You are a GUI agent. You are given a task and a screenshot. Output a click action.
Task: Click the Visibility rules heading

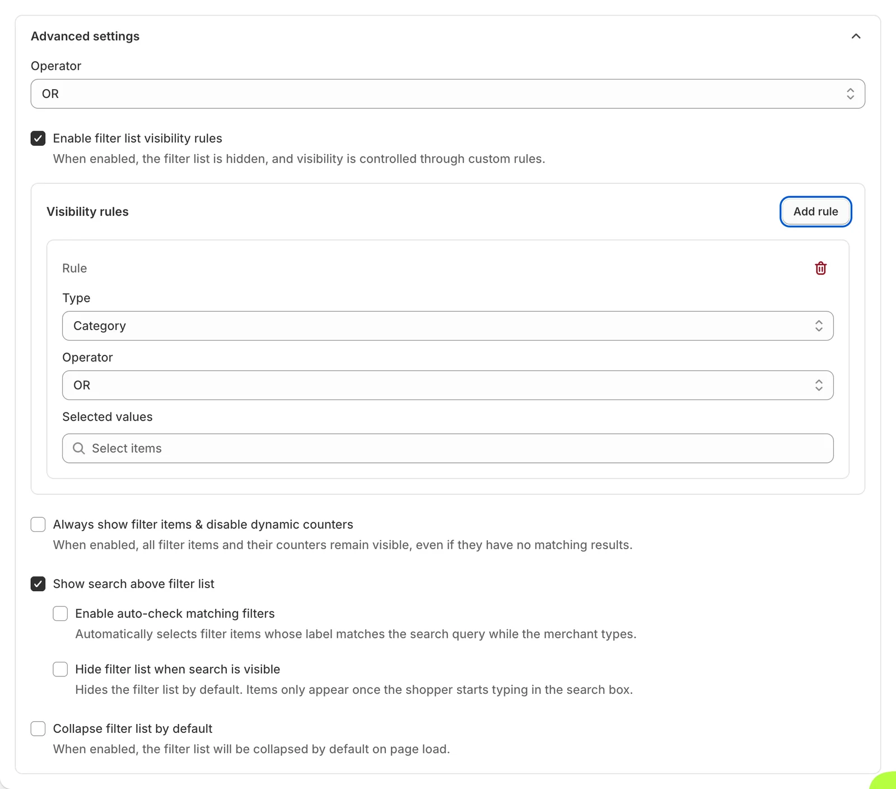[87, 212]
